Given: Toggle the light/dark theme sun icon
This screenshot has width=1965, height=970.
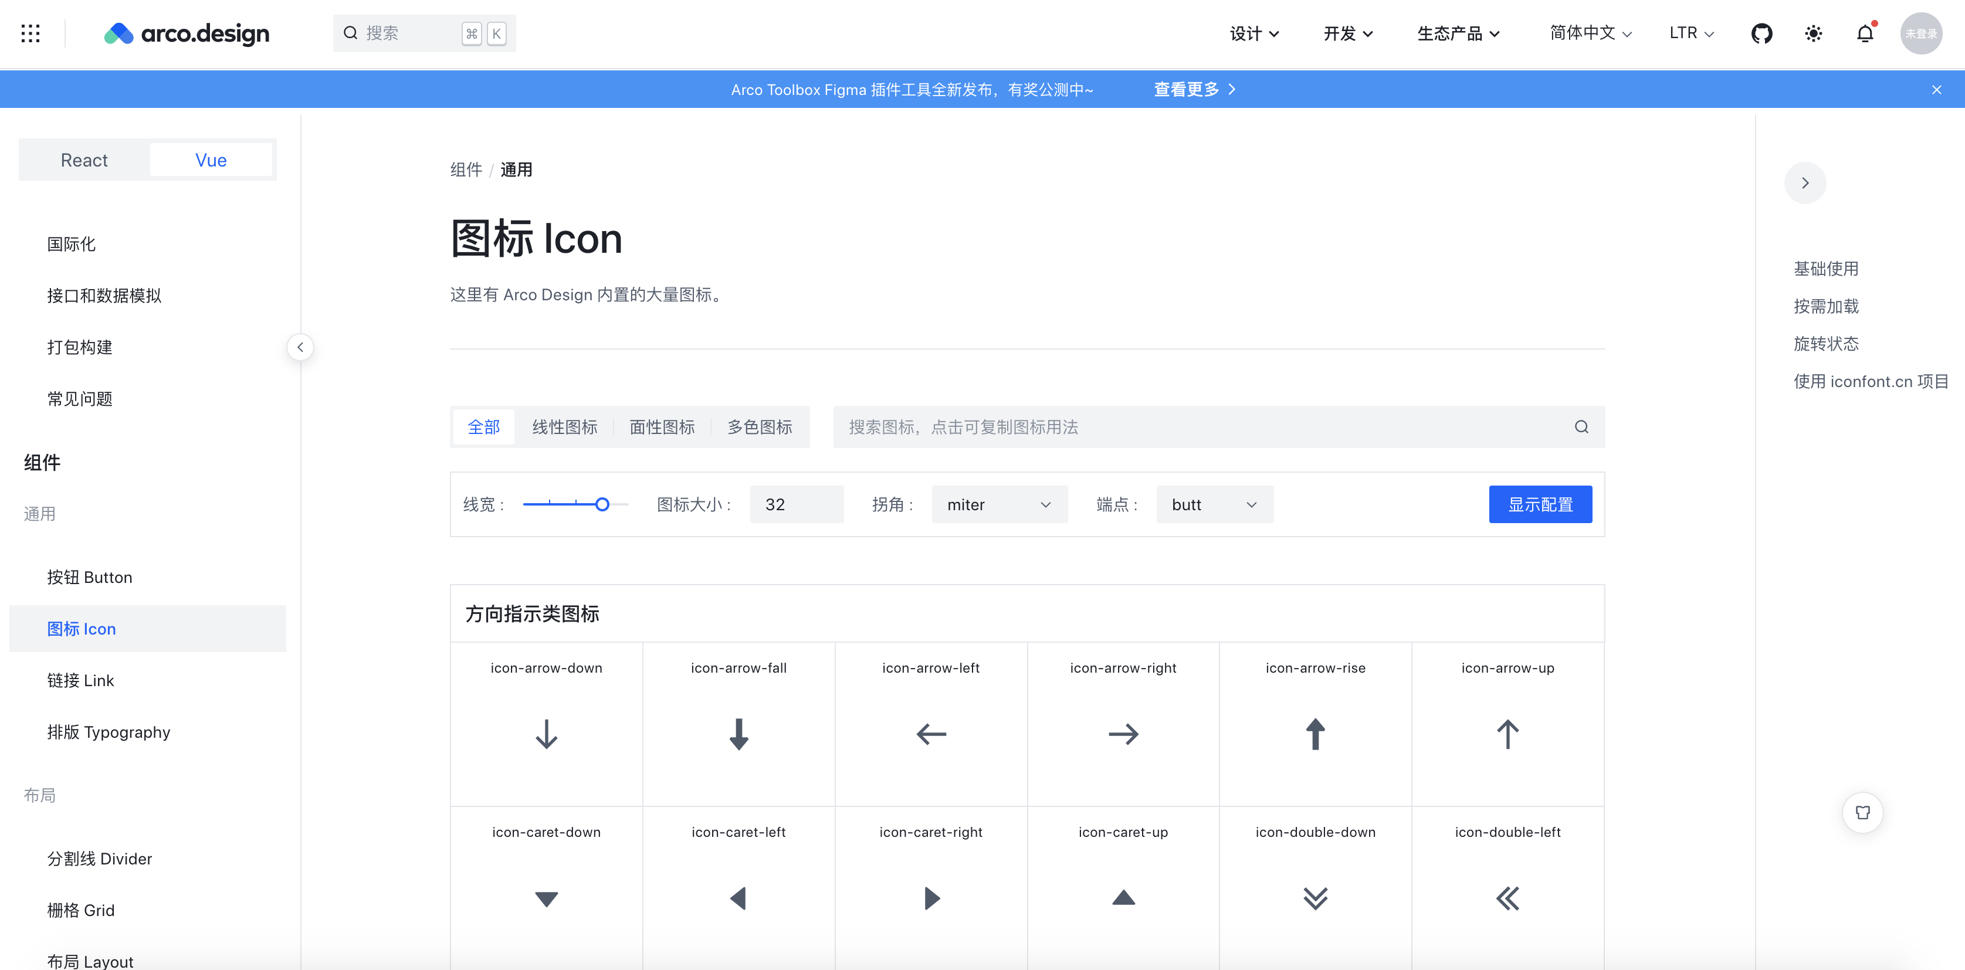Looking at the screenshot, I should coord(1813,33).
